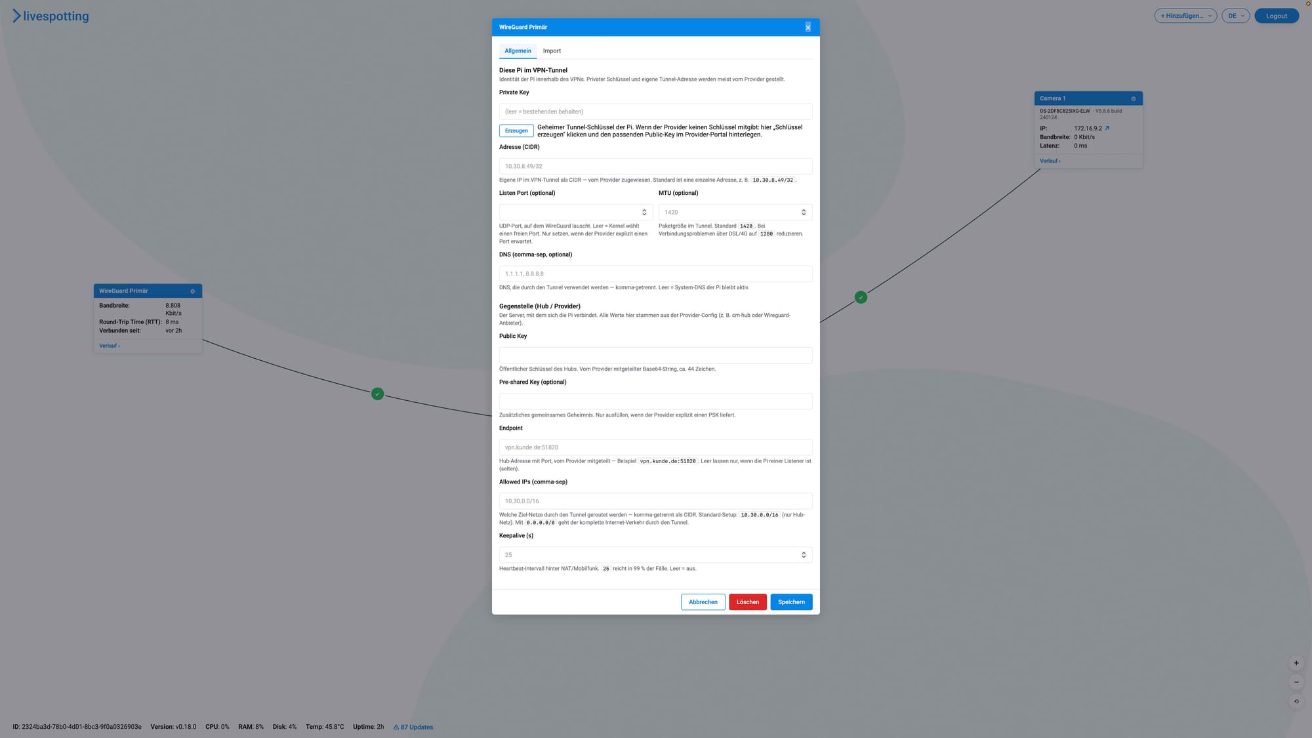Click the WireGuard Primär node header
The image size is (1312, 738).
click(148, 291)
